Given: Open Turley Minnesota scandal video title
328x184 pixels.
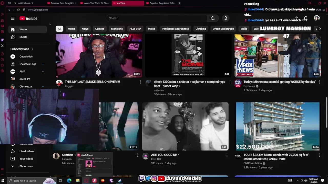Looking at the screenshot, I should pos(280,82).
